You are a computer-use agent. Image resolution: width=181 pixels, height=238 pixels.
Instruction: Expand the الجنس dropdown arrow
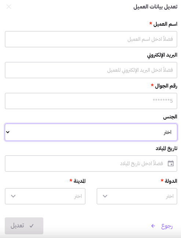point(8,132)
